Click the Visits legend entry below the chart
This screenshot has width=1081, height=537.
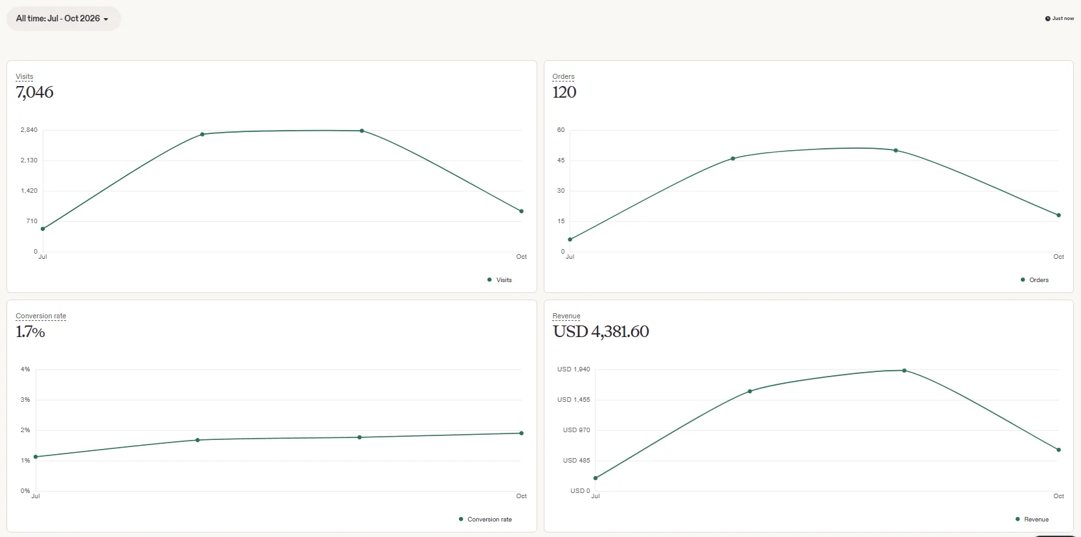(499, 280)
